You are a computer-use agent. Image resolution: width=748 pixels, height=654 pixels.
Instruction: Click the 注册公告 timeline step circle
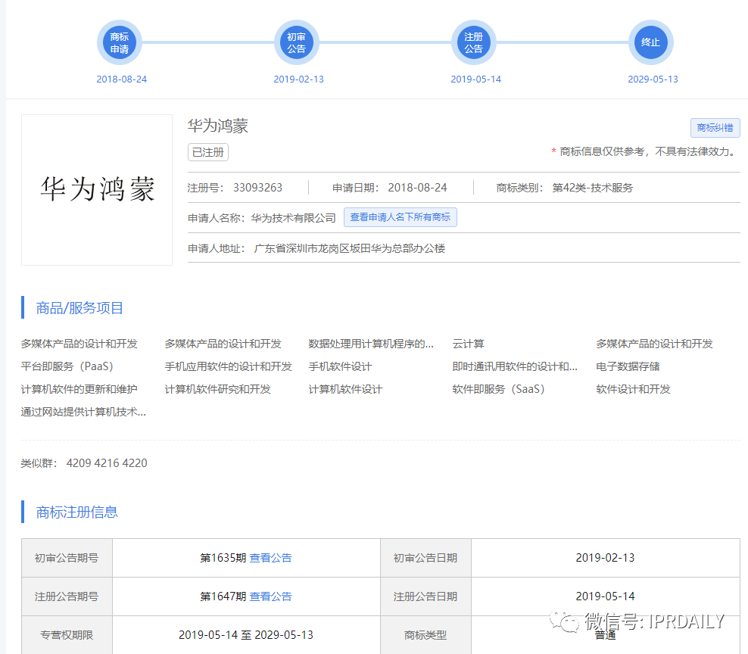[x=474, y=42]
